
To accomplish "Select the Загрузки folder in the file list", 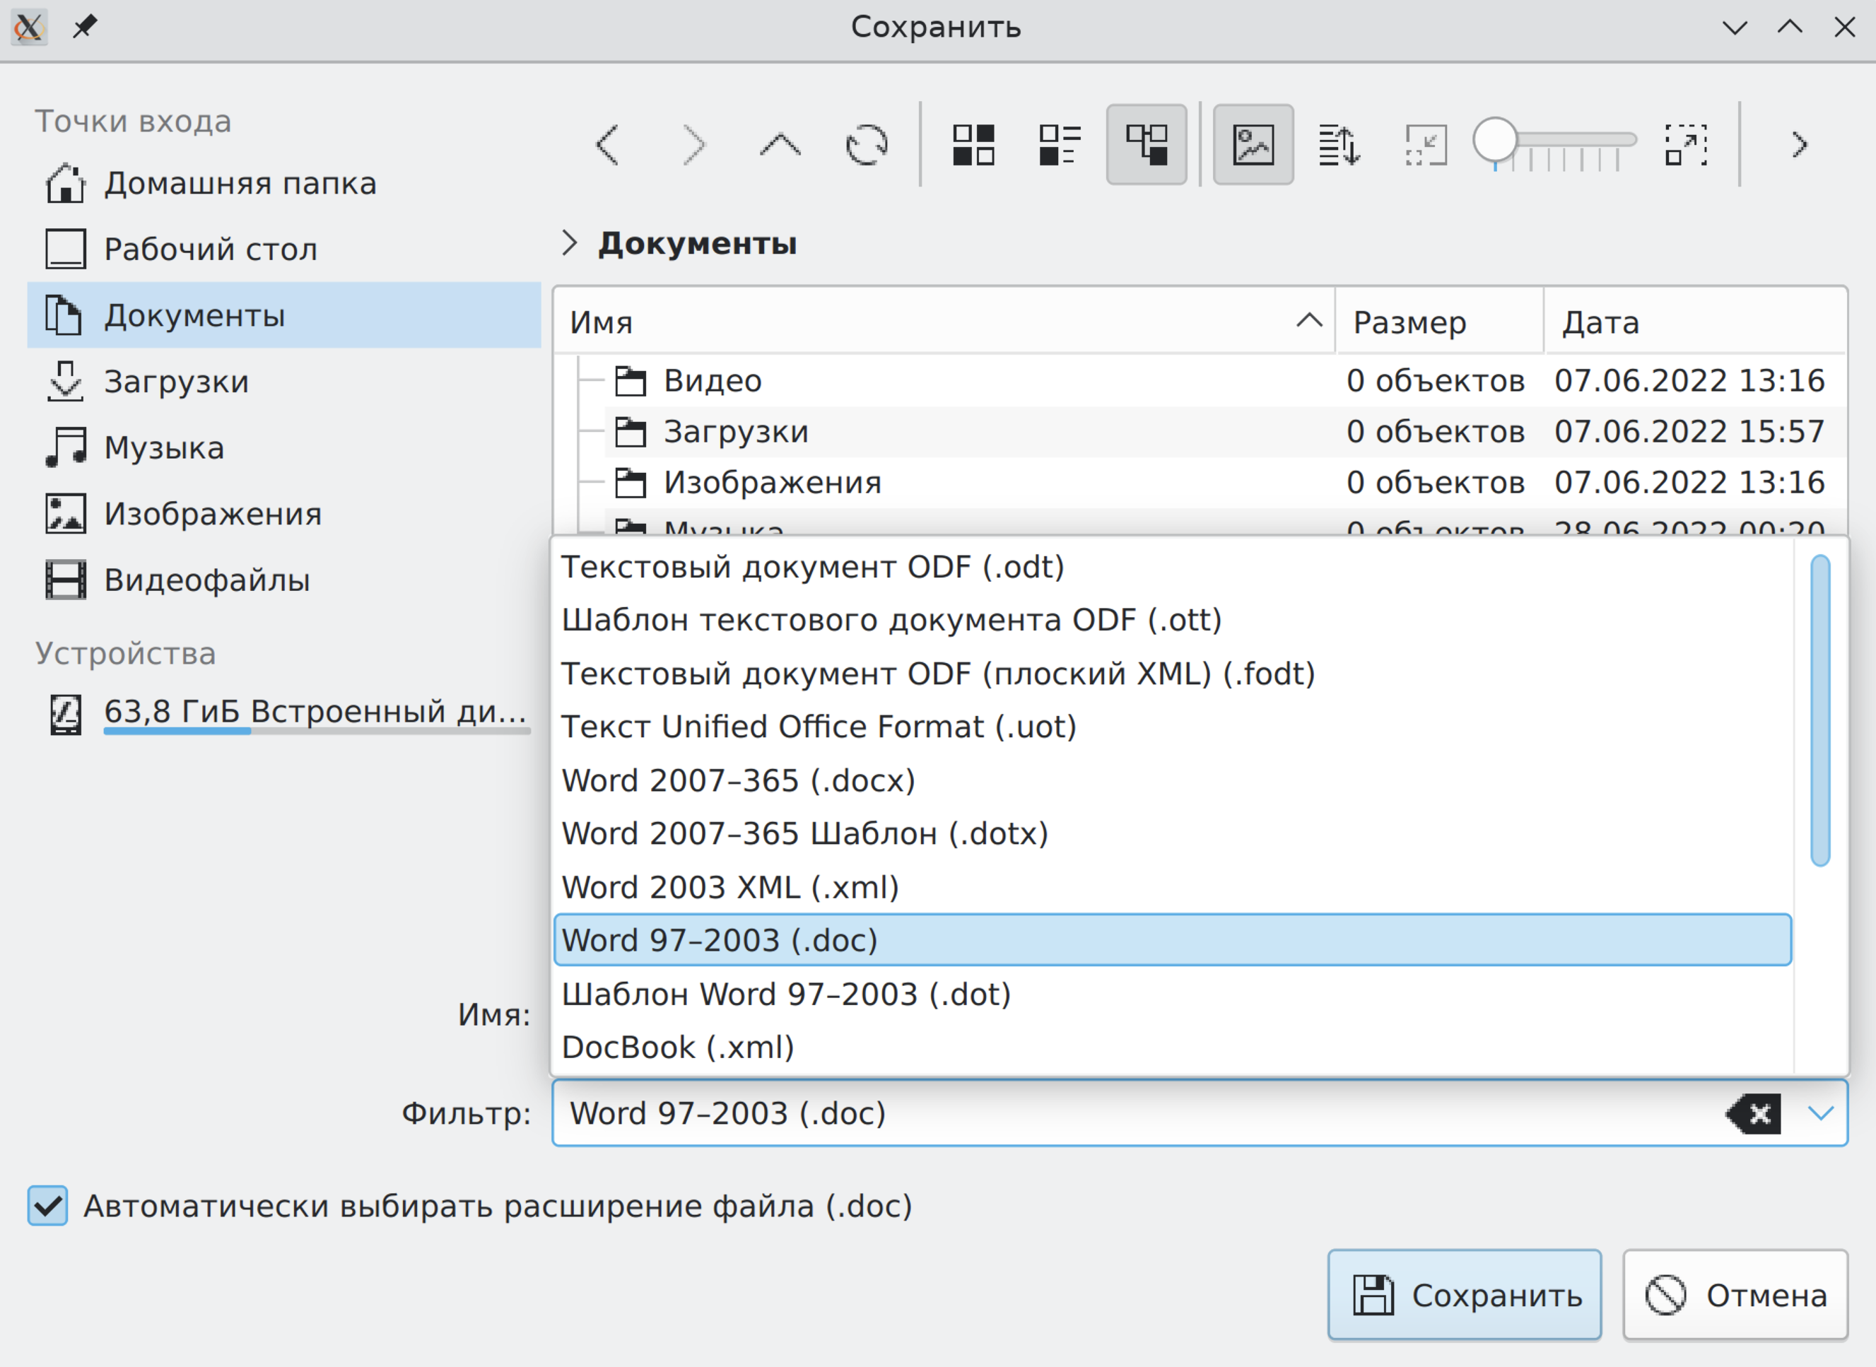I will (x=1225, y=432).
